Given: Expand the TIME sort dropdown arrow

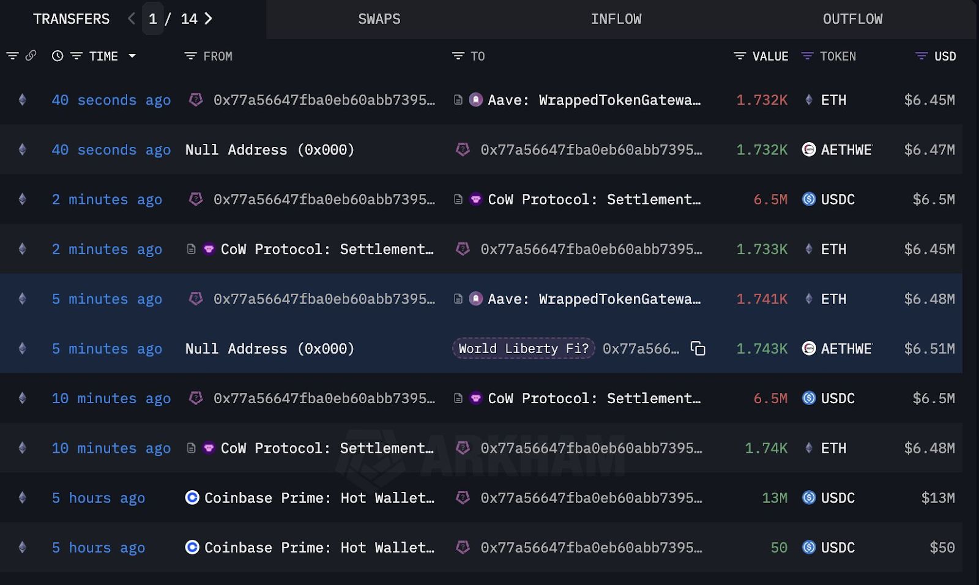Looking at the screenshot, I should click(x=132, y=56).
